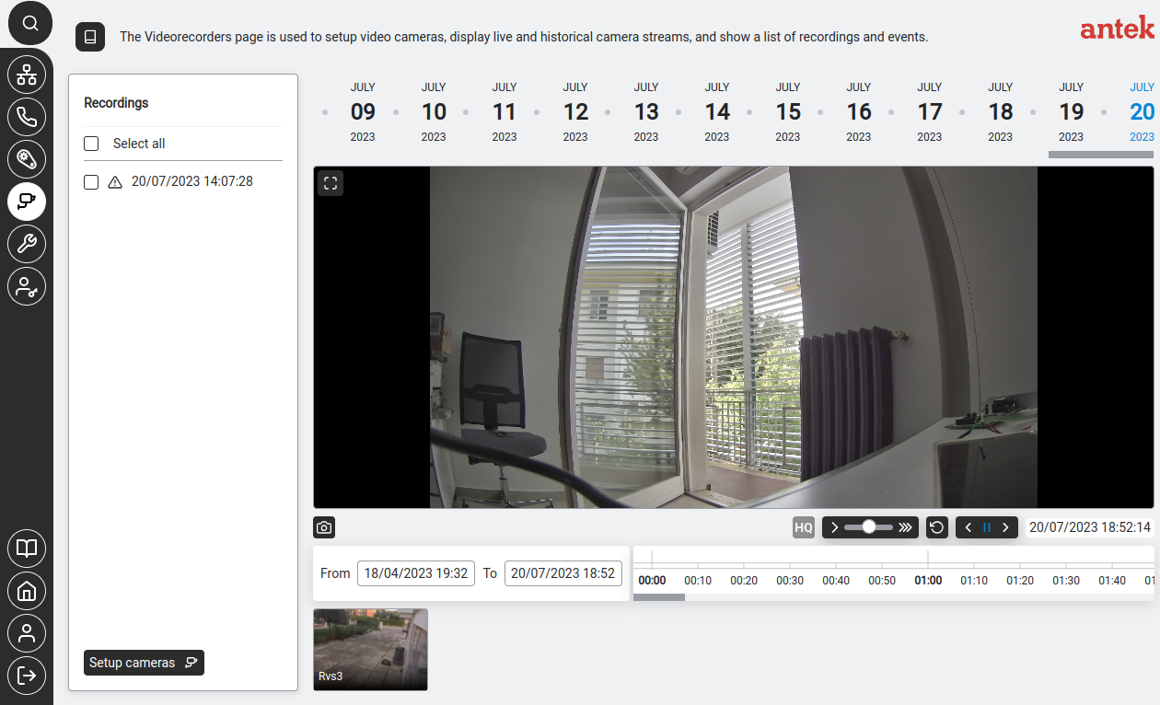Click the current timestamp 20/07/2023 18:52:14
The height and width of the screenshot is (705, 1160).
tap(1090, 527)
